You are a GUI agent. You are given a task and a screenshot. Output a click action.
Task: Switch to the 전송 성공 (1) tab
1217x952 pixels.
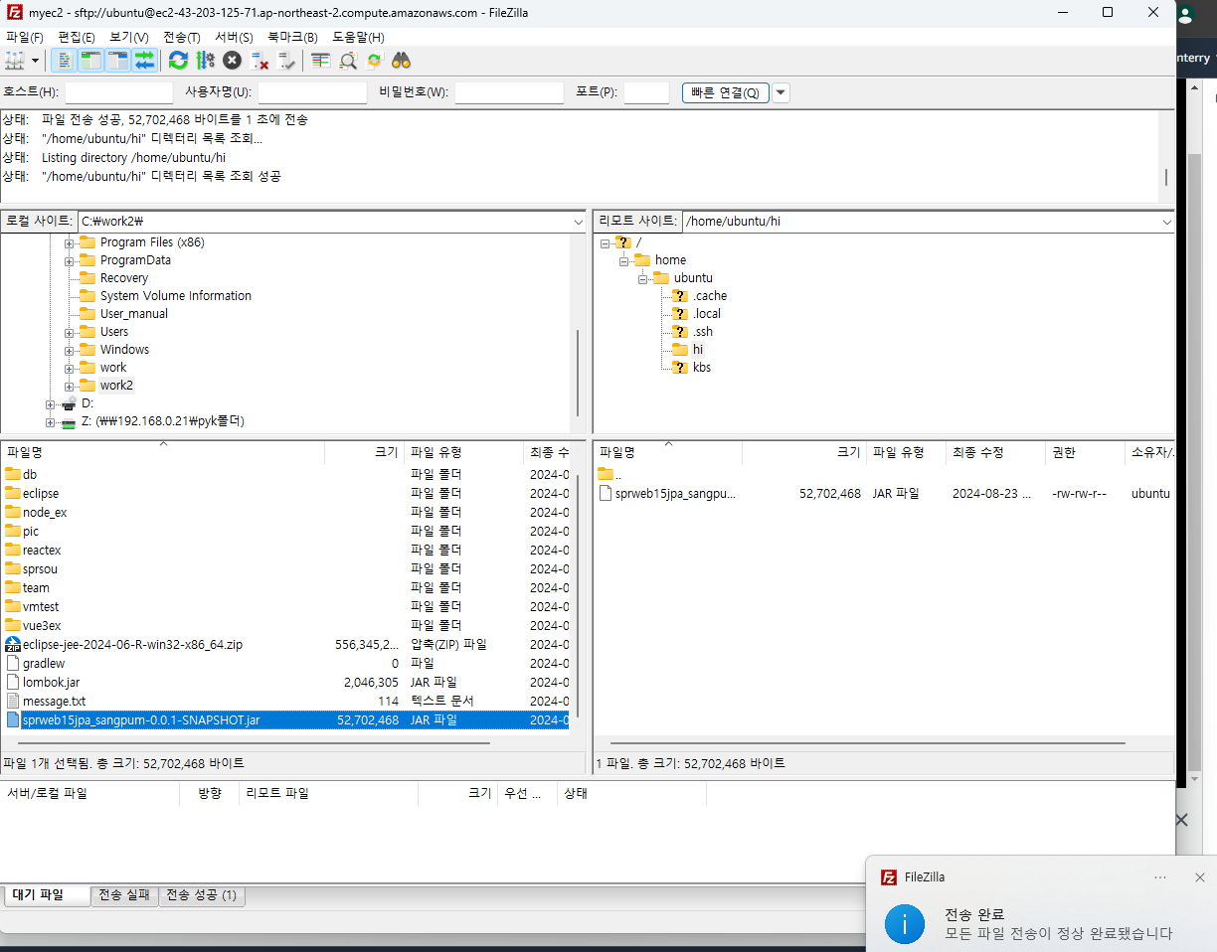coord(202,895)
